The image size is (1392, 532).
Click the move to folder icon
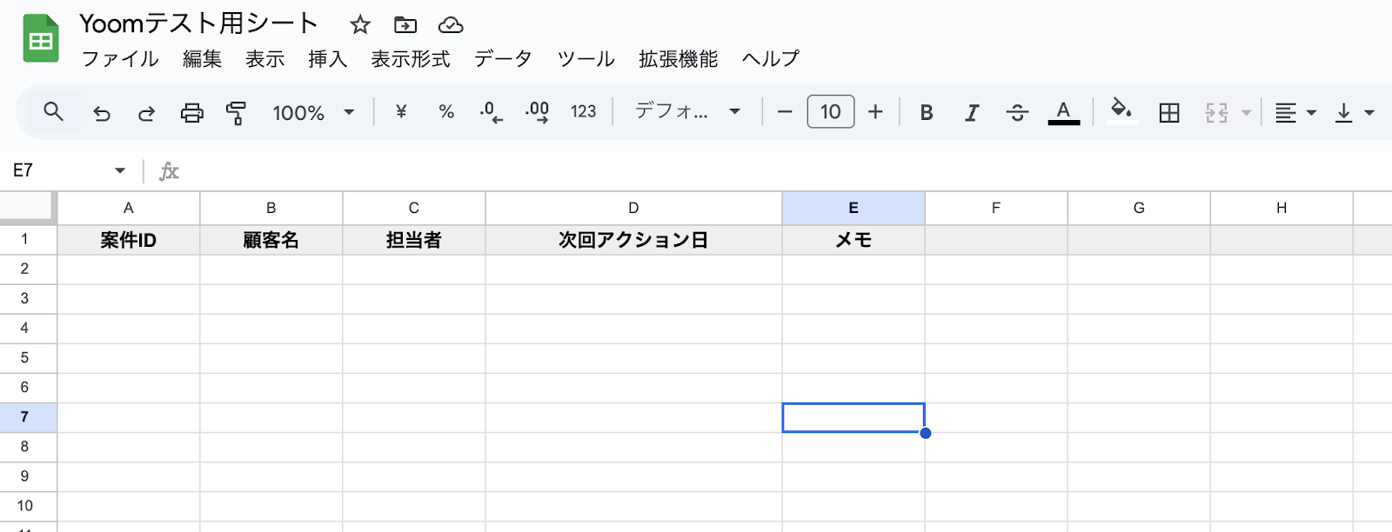click(405, 24)
